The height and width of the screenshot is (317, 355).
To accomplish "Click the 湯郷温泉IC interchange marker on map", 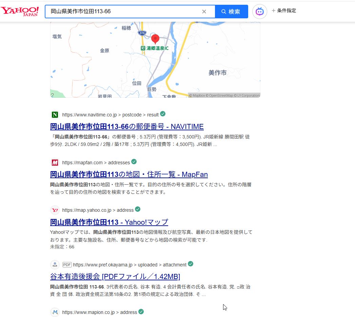I will tap(155, 49).
